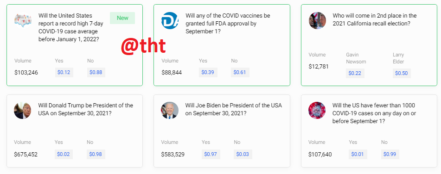
Task: Open the Will Joe Biden be President question
Action: (233, 110)
